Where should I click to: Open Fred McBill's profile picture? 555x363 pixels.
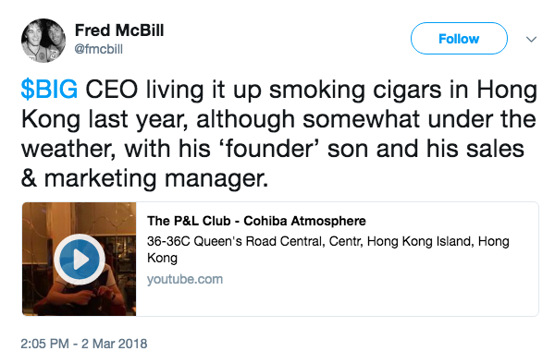(x=43, y=41)
